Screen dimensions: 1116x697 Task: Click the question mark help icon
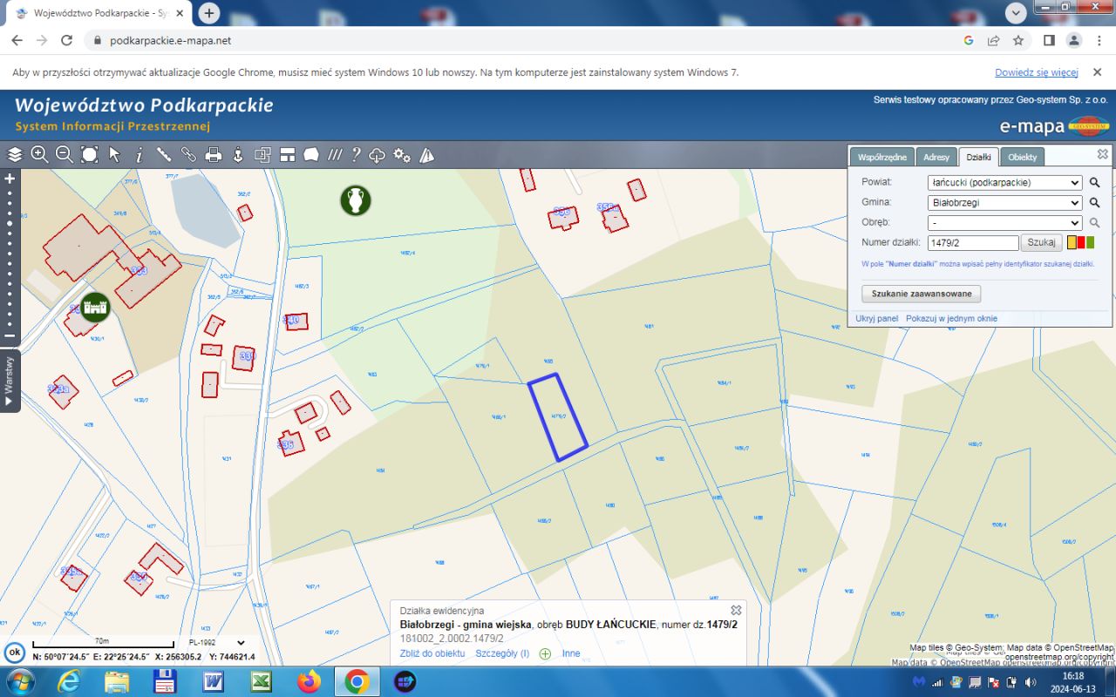(x=356, y=155)
